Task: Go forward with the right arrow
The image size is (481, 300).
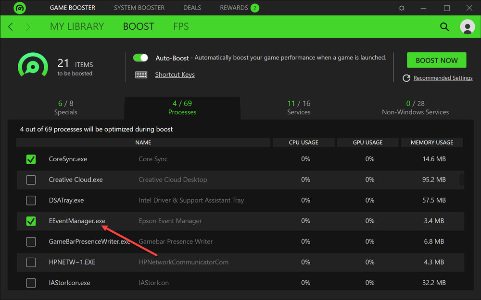Action: pyautogui.click(x=28, y=27)
